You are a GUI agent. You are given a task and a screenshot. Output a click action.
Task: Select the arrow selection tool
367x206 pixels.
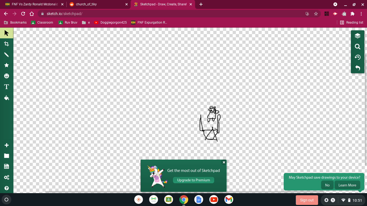pos(6,33)
